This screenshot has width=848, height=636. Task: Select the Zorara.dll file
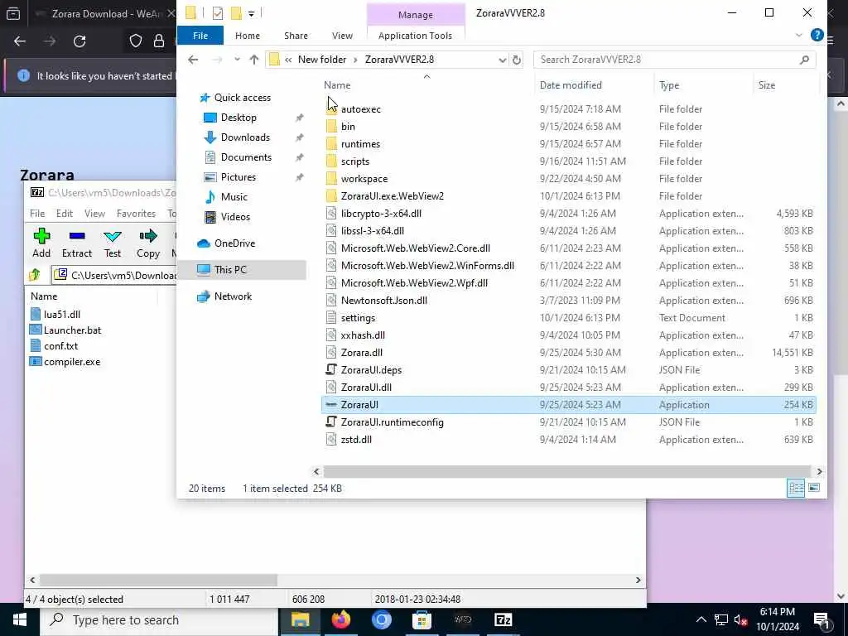(x=361, y=353)
